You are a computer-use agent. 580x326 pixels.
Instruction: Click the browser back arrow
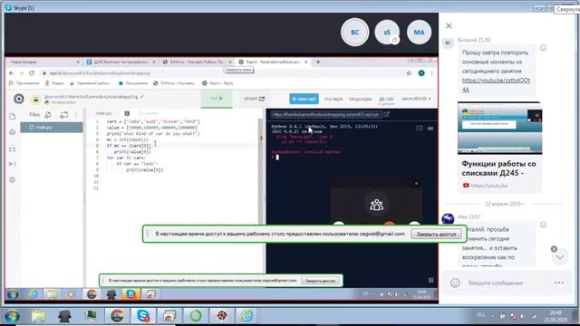pyautogui.click(x=11, y=73)
